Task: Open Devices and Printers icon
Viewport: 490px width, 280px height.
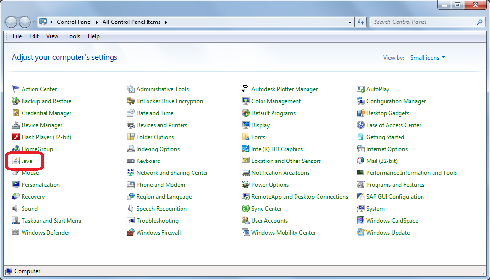Action: tap(131, 125)
